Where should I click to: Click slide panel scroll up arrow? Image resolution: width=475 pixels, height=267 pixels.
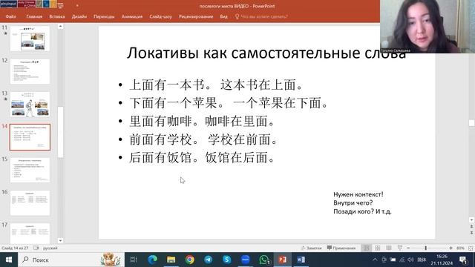pos(60,27)
